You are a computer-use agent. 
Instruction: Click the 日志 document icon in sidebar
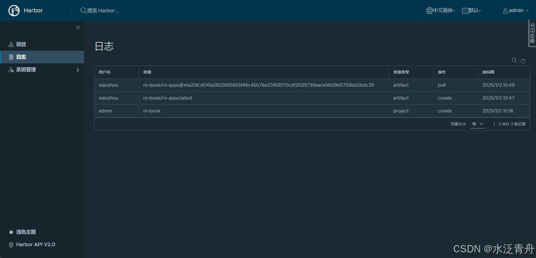[11, 57]
